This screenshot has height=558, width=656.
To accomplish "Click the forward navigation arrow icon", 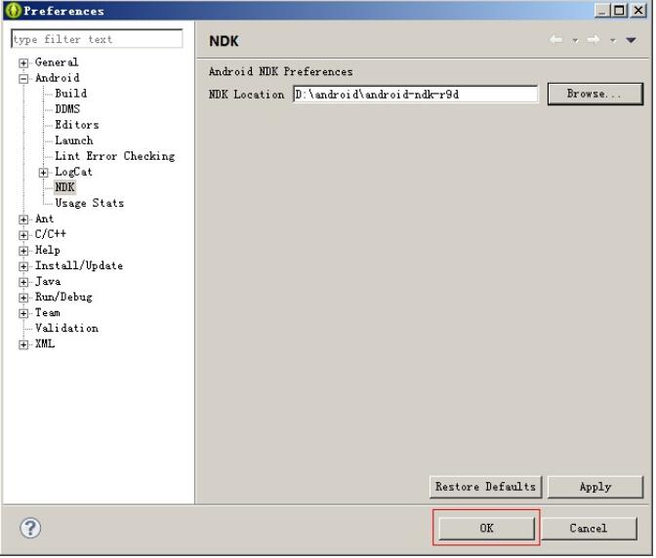I will click(594, 40).
